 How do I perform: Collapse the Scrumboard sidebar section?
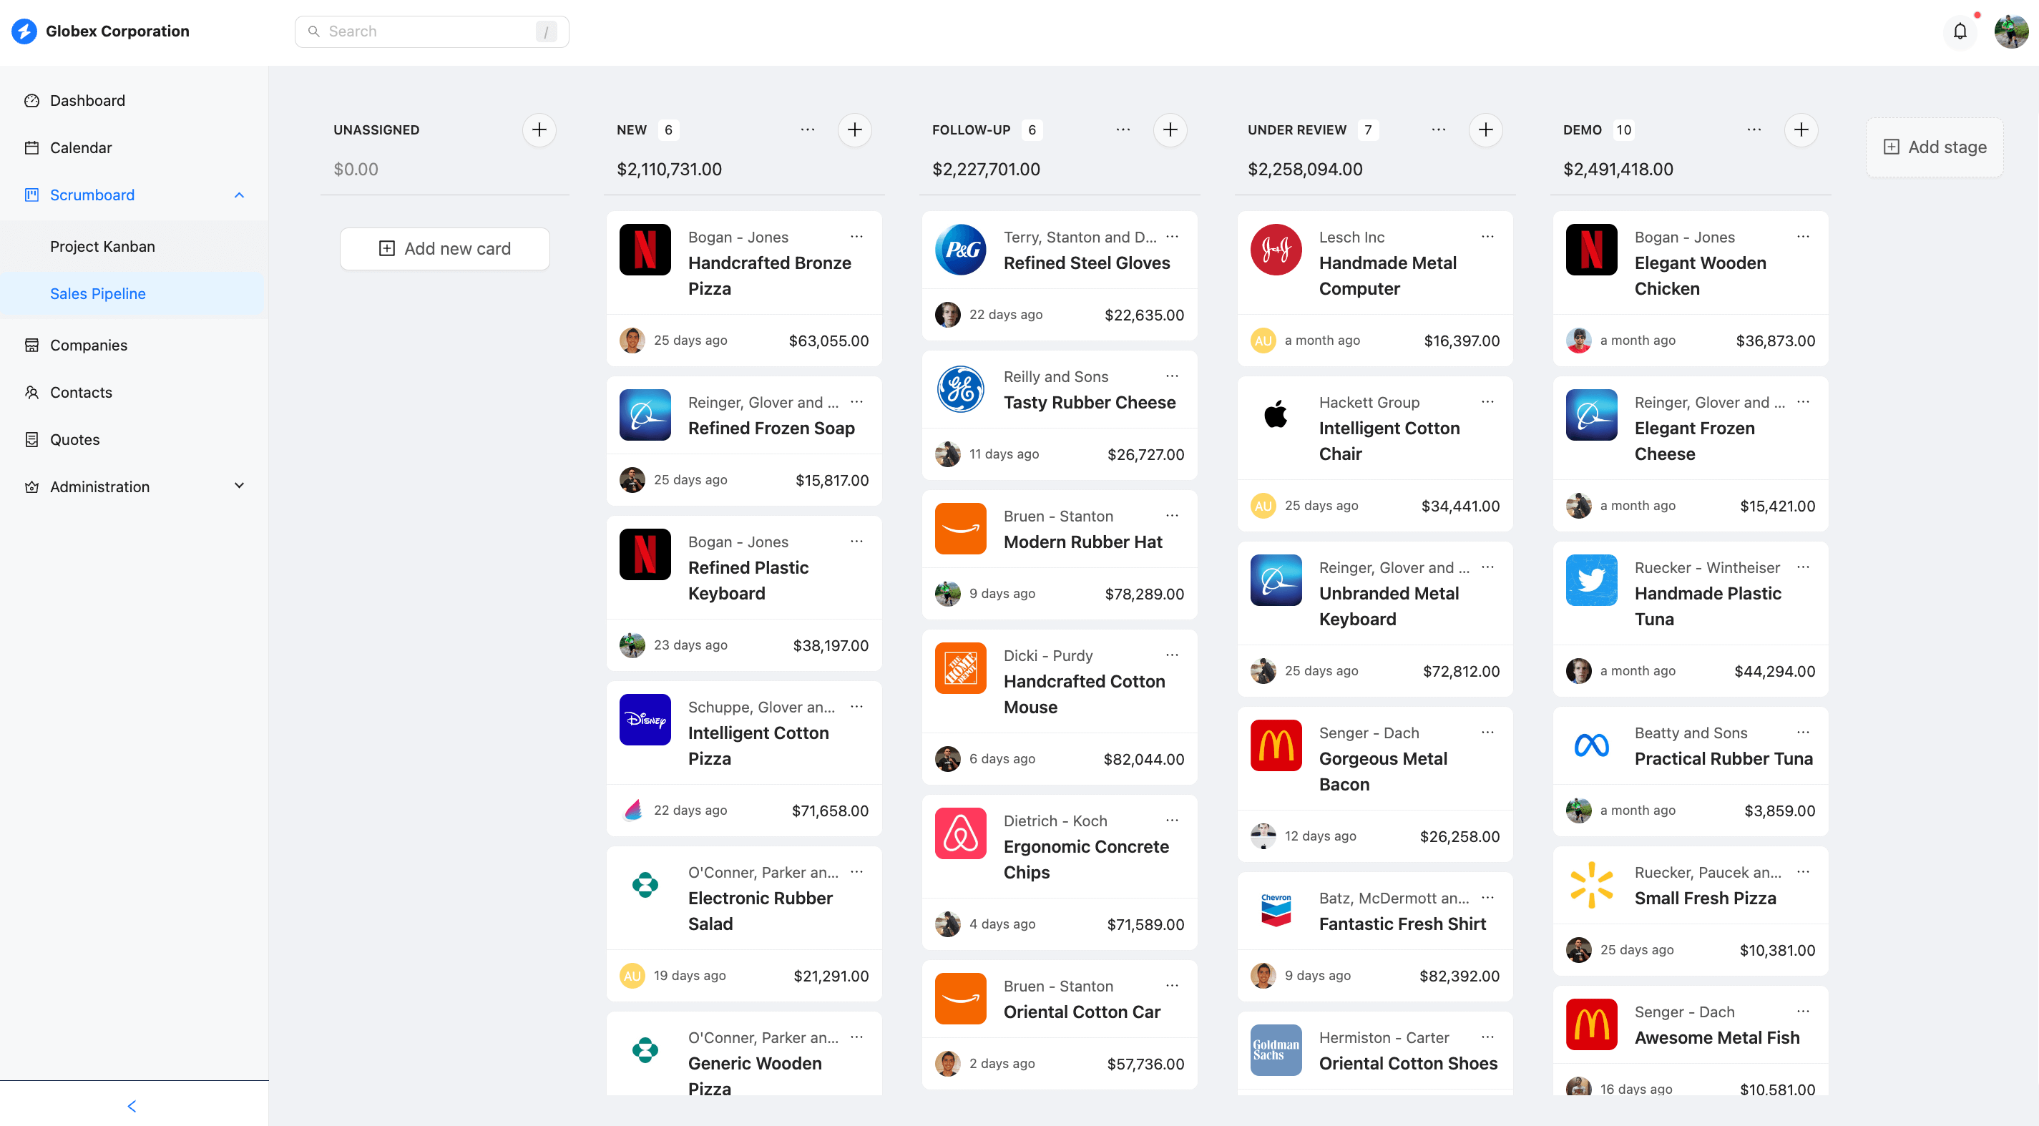pos(240,194)
